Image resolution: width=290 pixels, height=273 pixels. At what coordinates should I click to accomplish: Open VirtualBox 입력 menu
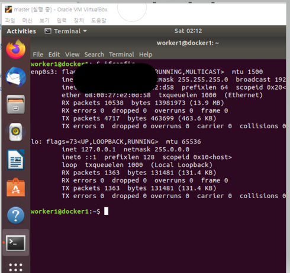click(x=62, y=20)
